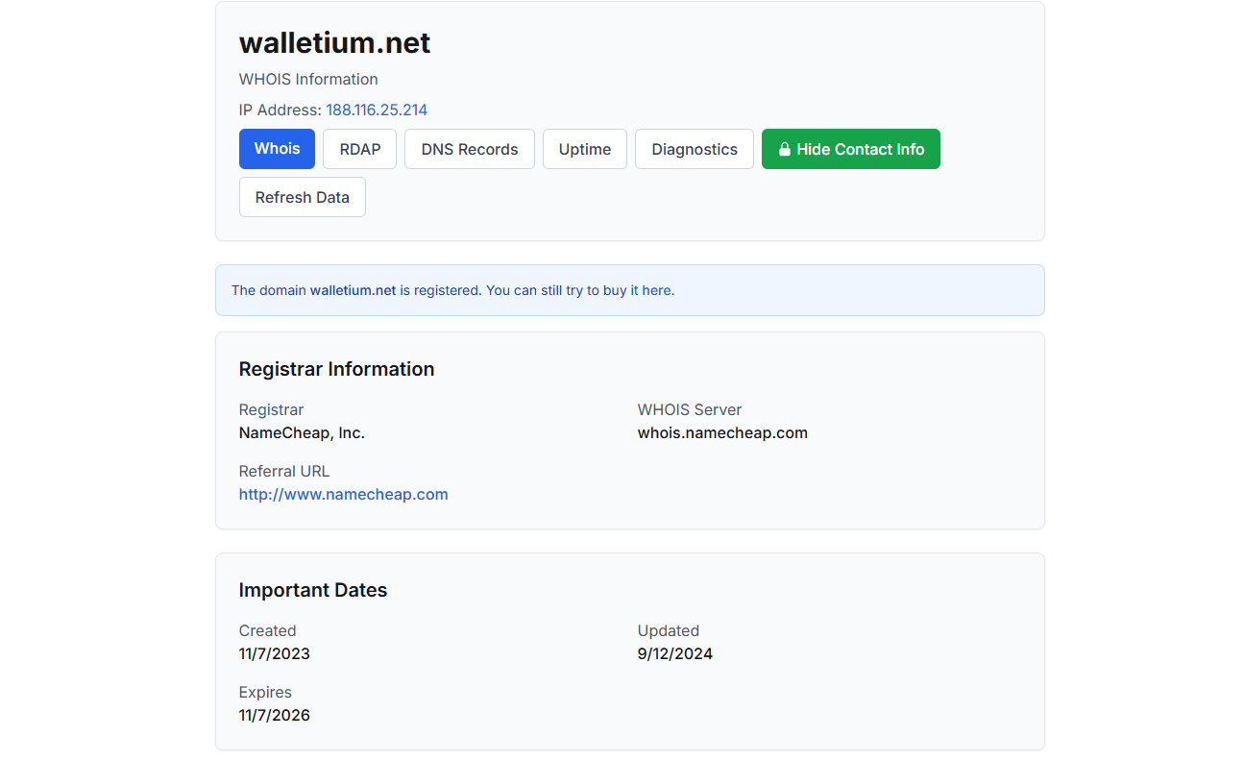
Task: Go to the Diagnostics tab
Action: [695, 150]
